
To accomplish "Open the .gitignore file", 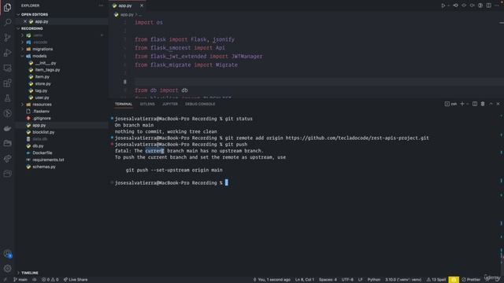I will tap(42, 119).
